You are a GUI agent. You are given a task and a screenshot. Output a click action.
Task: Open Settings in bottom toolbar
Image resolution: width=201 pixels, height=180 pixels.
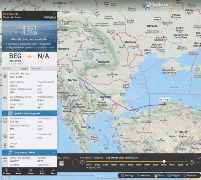(127, 176)
